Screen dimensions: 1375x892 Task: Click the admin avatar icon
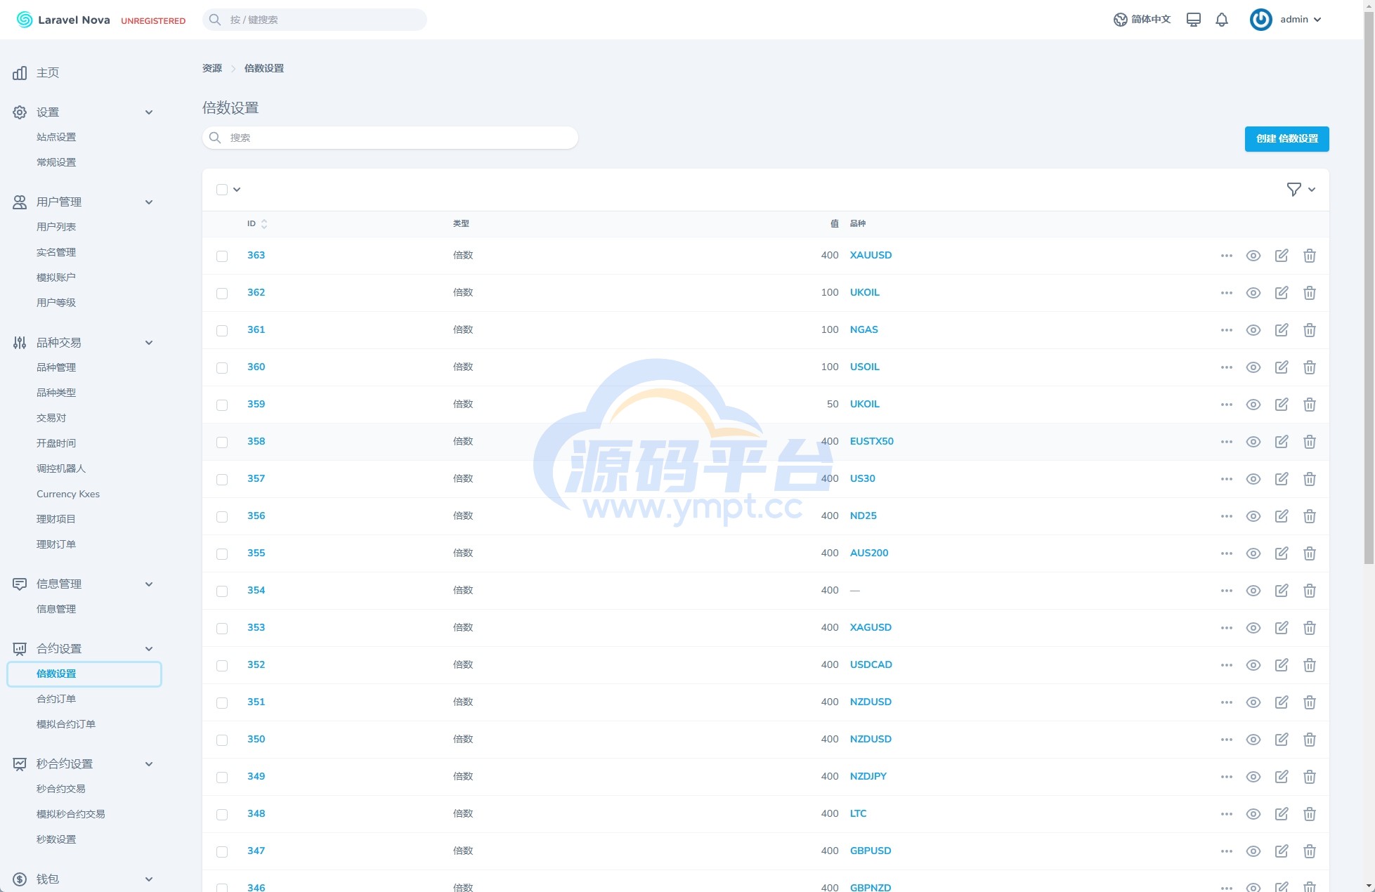(x=1260, y=20)
